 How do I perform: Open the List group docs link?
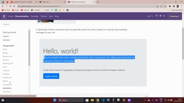[7, 92]
